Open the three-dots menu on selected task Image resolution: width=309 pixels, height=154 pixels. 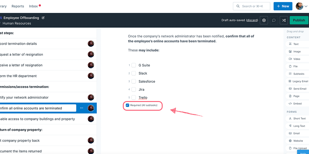(x=81, y=108)
